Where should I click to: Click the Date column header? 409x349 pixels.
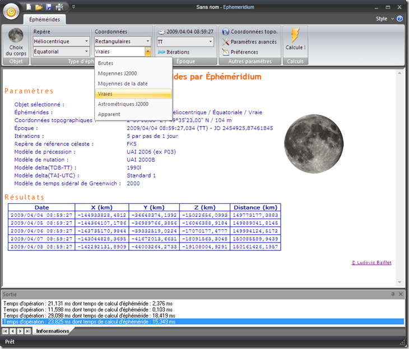coord(41,207)
